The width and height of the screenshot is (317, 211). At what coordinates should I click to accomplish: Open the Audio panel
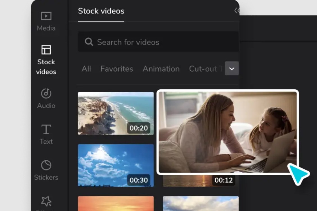pos(46,98)
